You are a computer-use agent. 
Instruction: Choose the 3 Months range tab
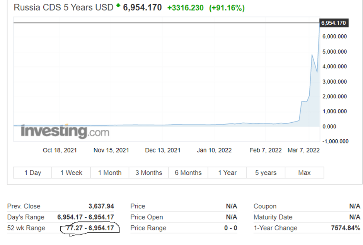pyautogui.click(x=149, y=172)
